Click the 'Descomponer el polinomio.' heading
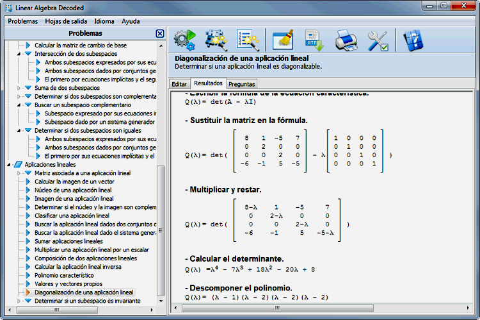 [x=239, y=288]
